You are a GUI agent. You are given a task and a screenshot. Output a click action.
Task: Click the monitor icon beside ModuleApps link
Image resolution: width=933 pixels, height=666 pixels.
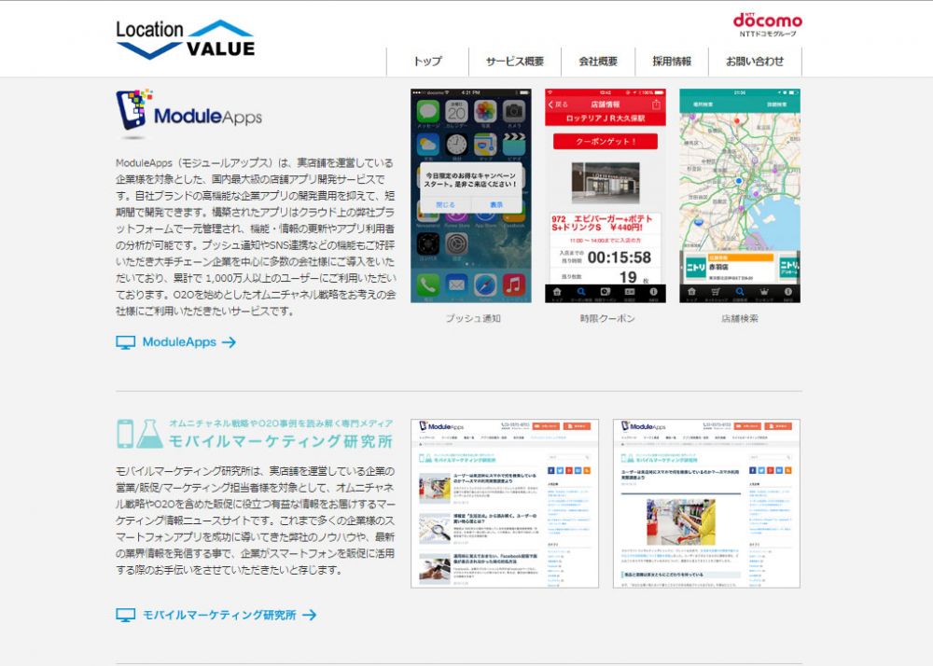click(x=126, y=342)
